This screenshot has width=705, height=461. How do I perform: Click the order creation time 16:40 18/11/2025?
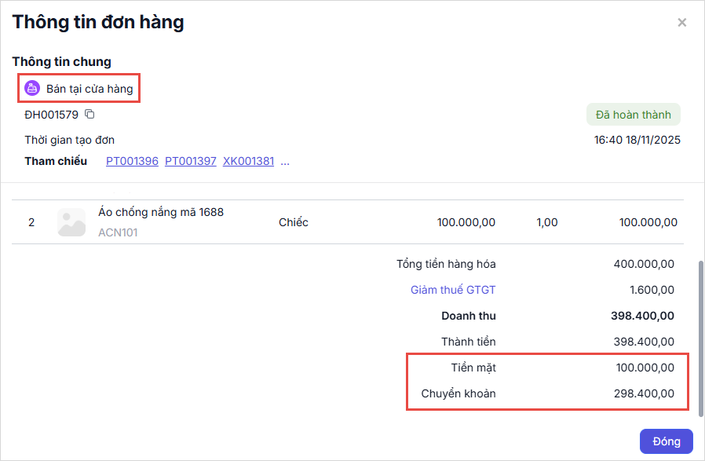click(x=637, y=141)
